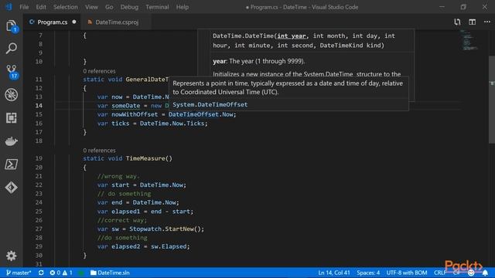This screenshot has height=278, width=495.
Task: Change CRLF end of line sequence
Action: (439, 273)
